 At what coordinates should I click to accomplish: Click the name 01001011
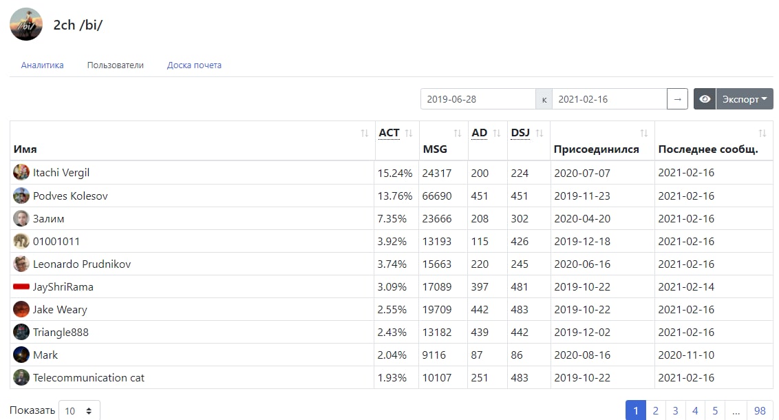coord(56,242)
